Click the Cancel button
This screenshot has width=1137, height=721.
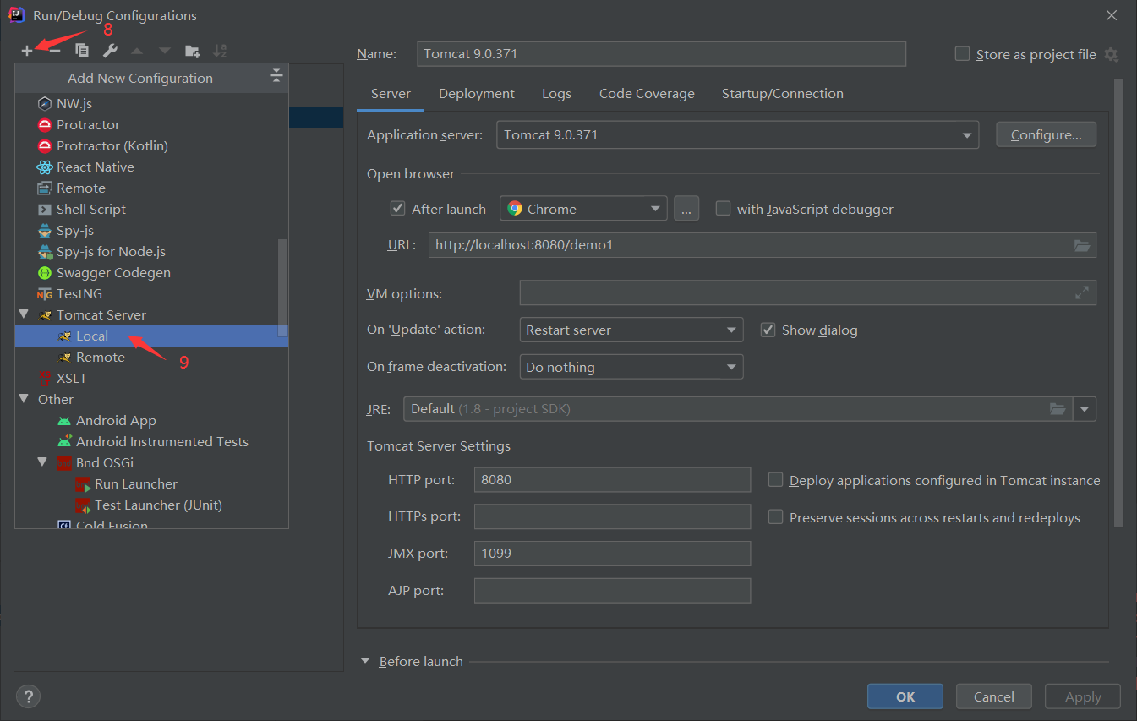994,696
